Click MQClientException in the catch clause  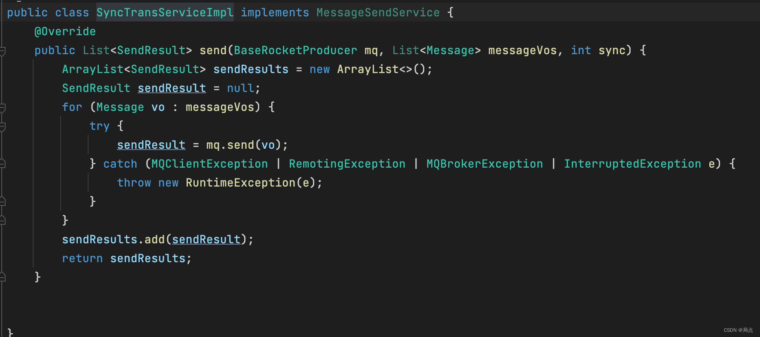pos(210,164)
